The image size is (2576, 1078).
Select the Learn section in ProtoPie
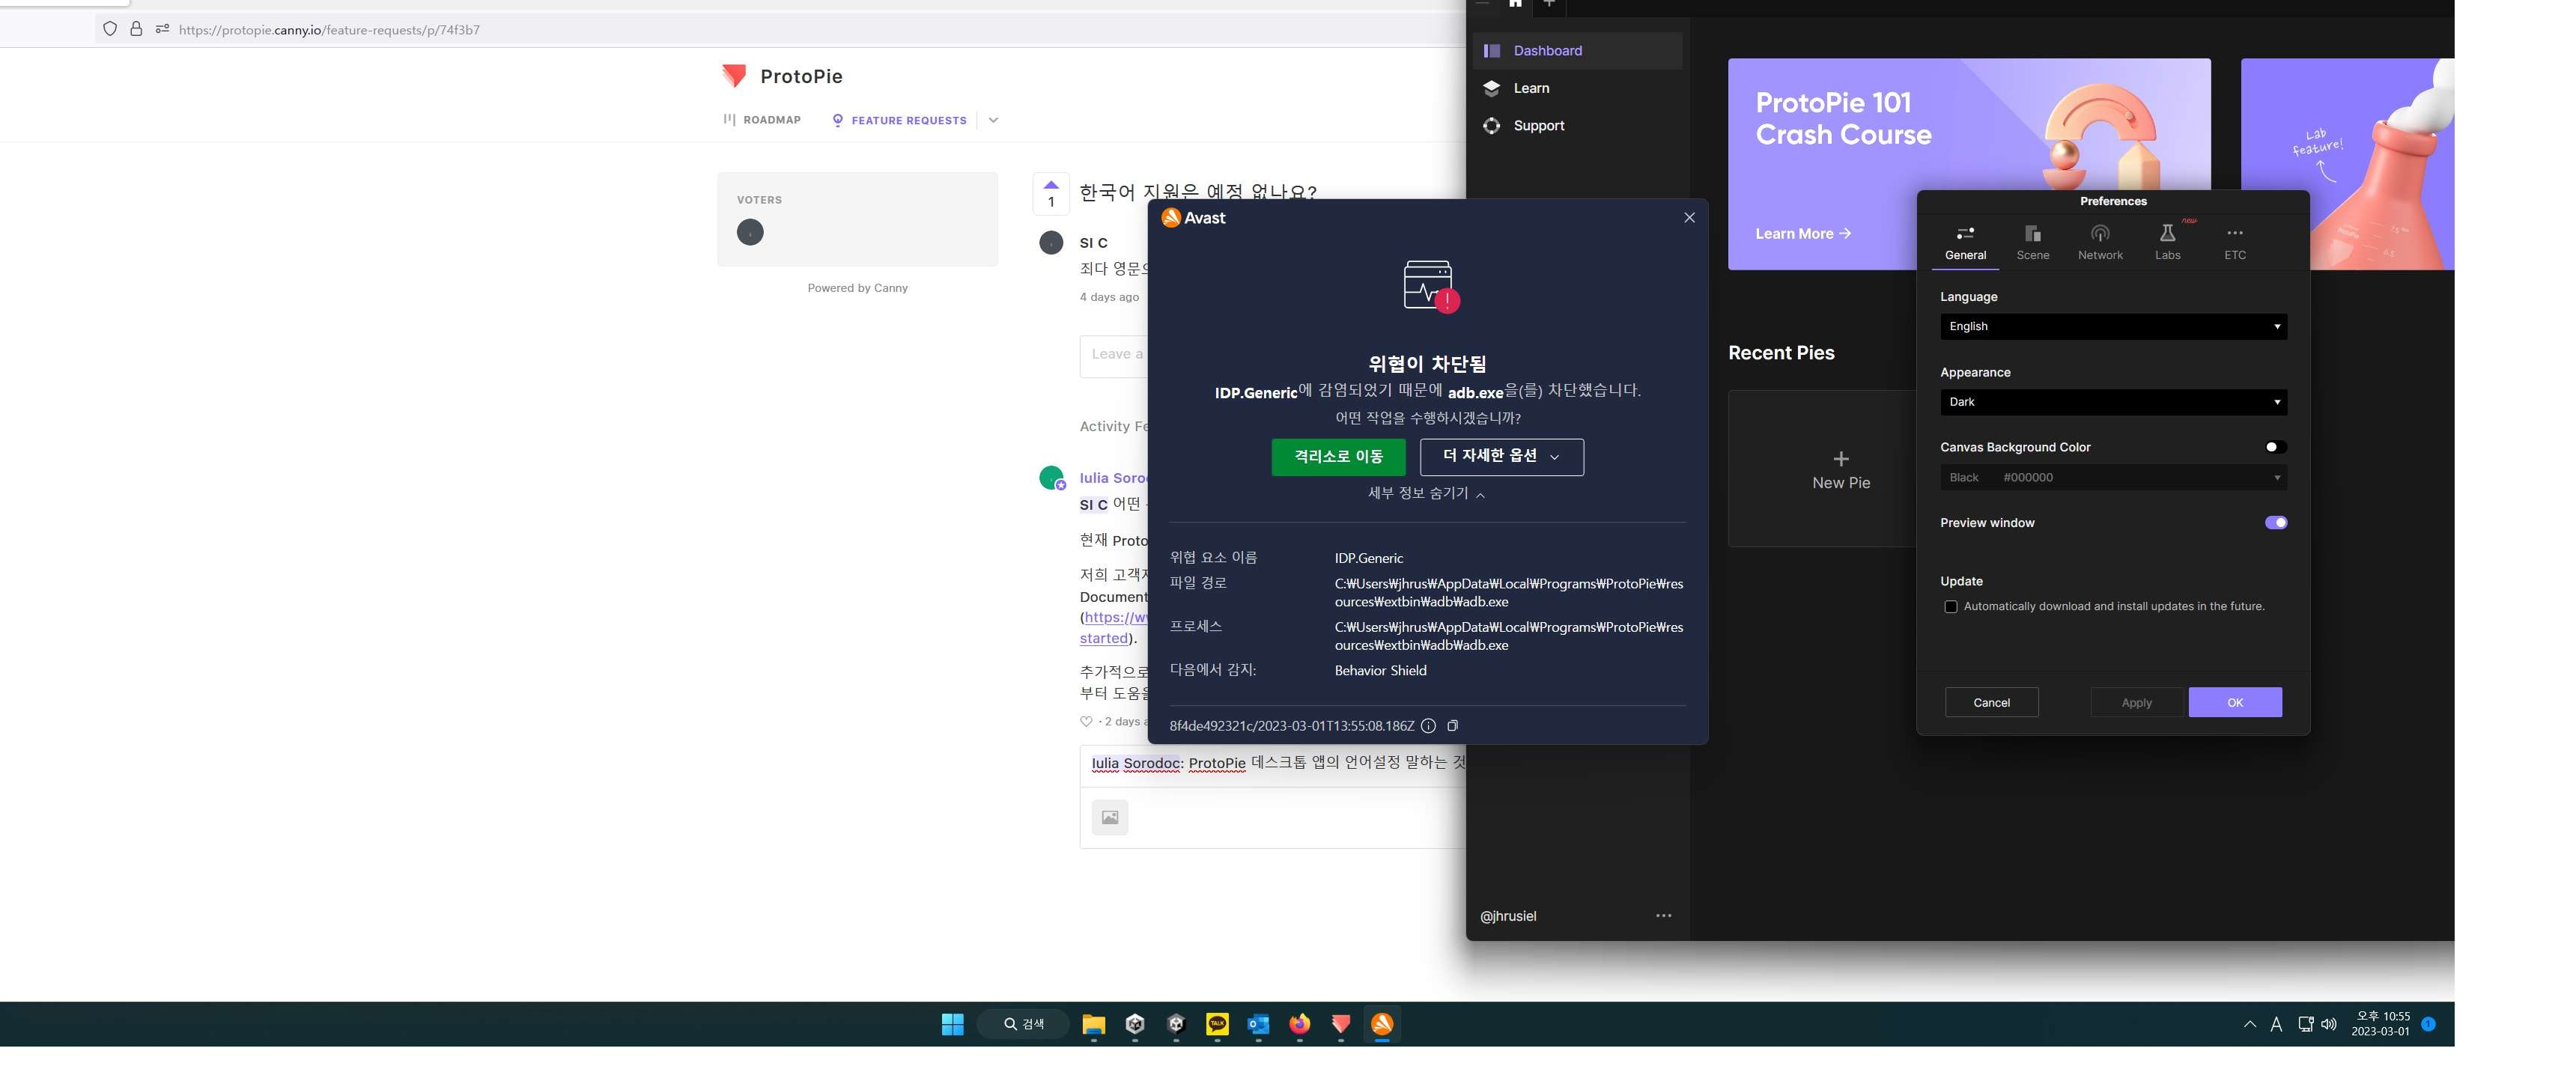click(1531, 88)
